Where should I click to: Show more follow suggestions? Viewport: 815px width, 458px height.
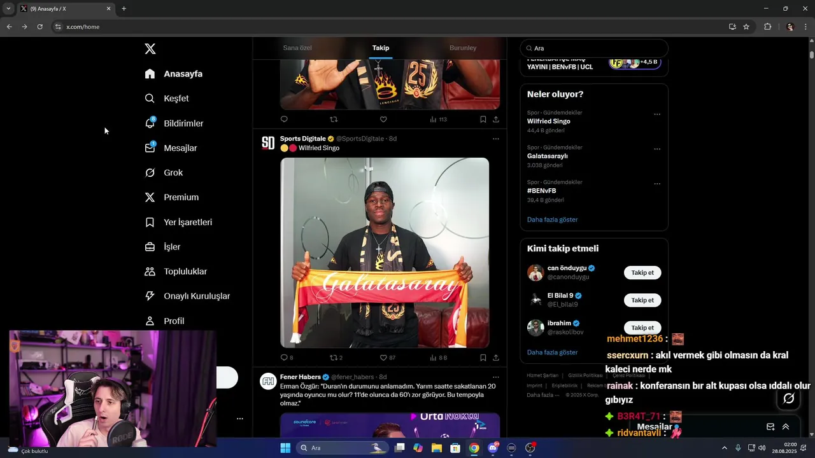552,352
